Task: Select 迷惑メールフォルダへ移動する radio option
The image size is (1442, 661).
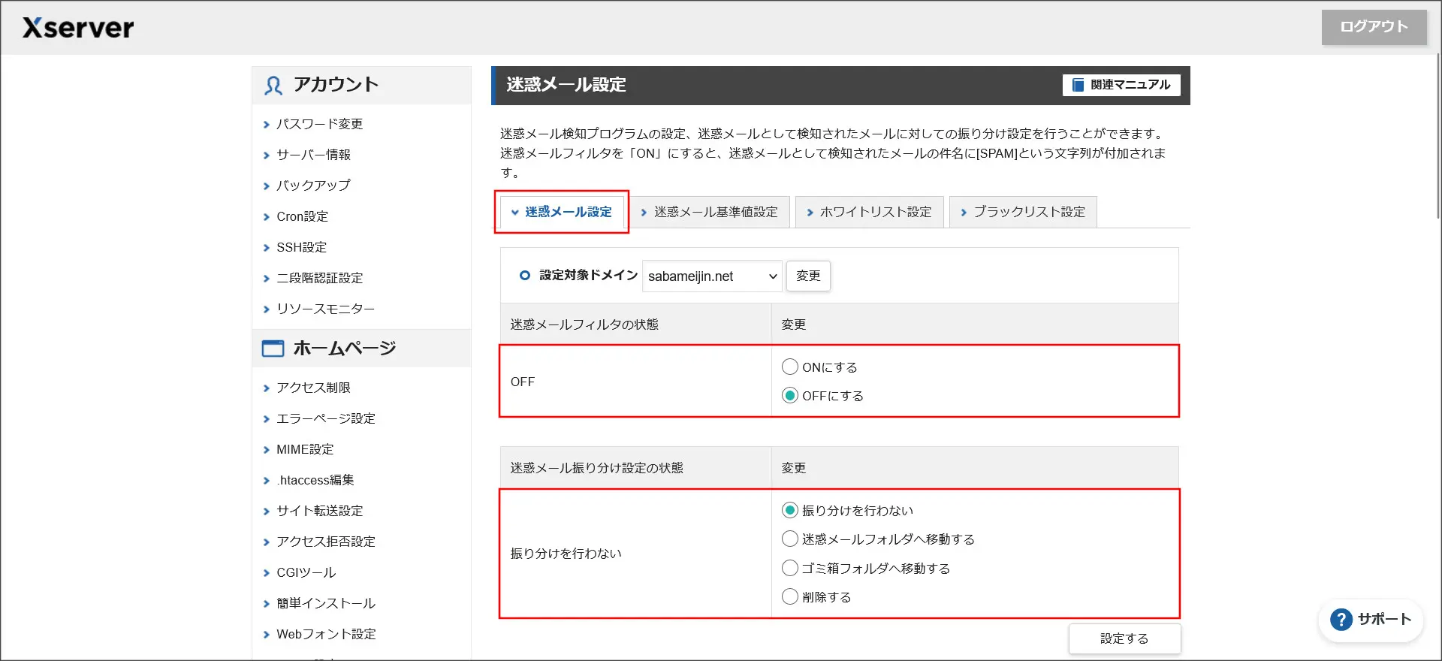Action: (789, 539)
